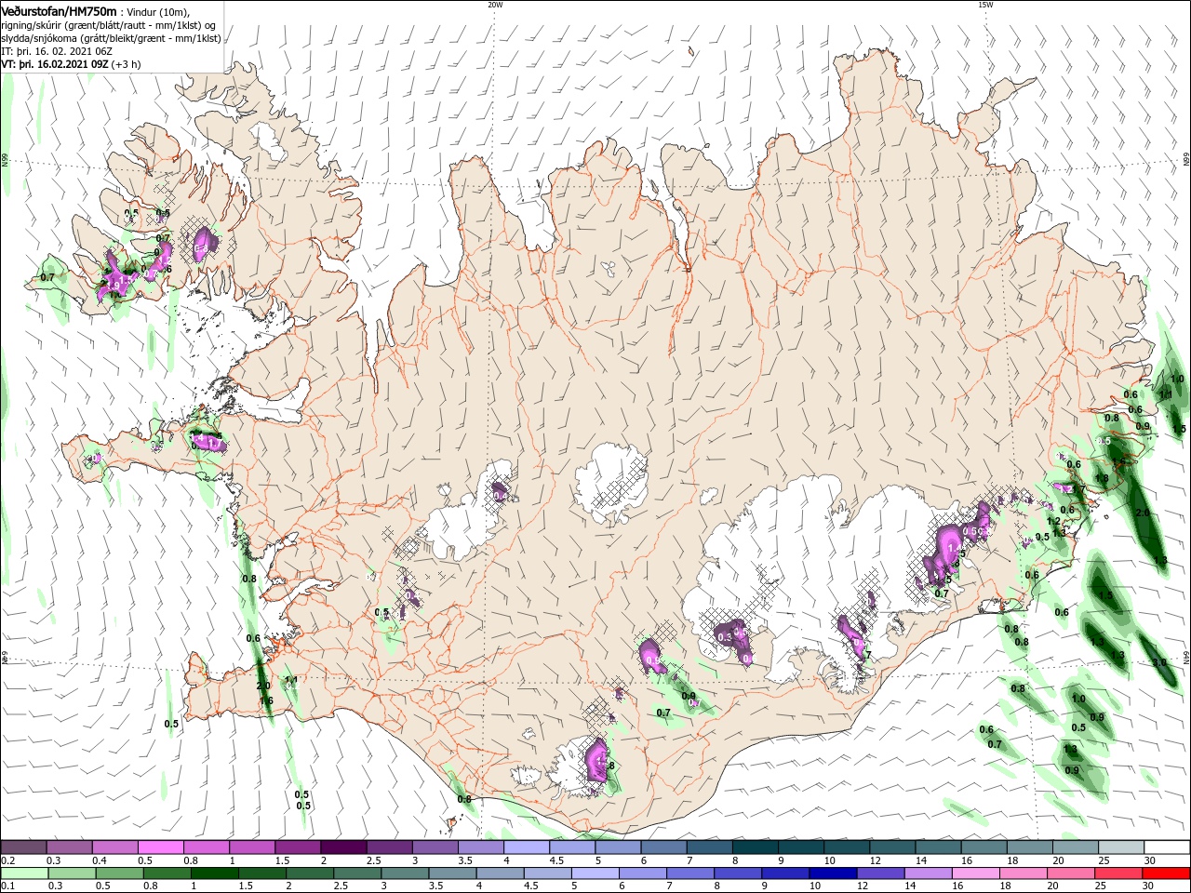Select the darkest green 1–1.5 lower legend swatch
This screenshot has width=1191, height=893.
(214, 873)
